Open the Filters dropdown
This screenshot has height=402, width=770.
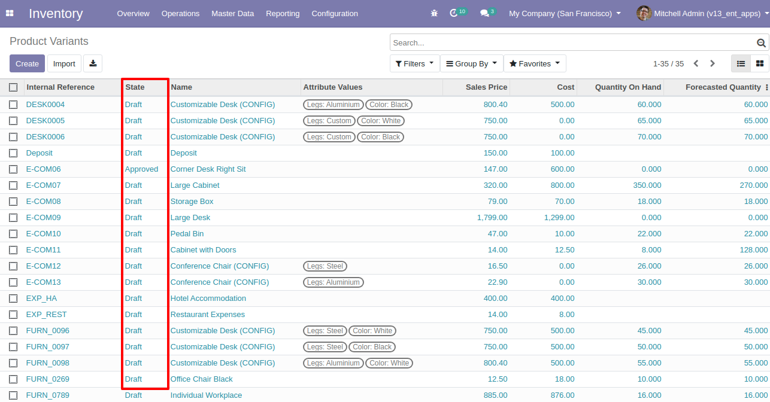(x=414, y=63)
